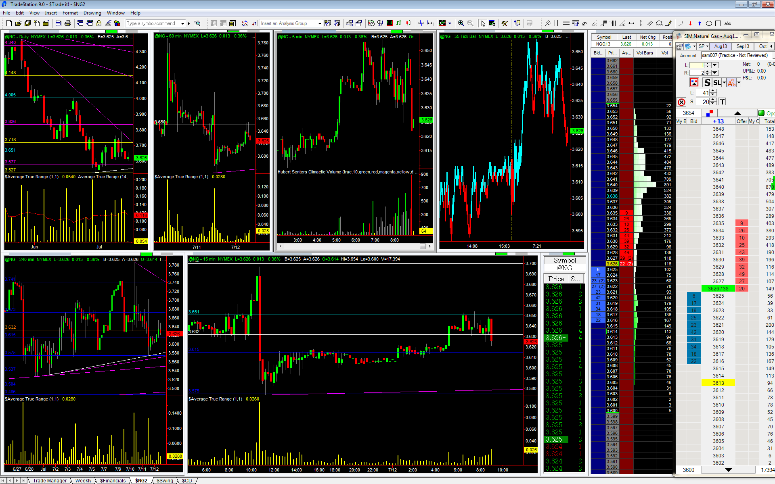The height and width of the screenshot is (484, 775).
Task: Toggle the SL button in order panel
Action: (717, 83)
